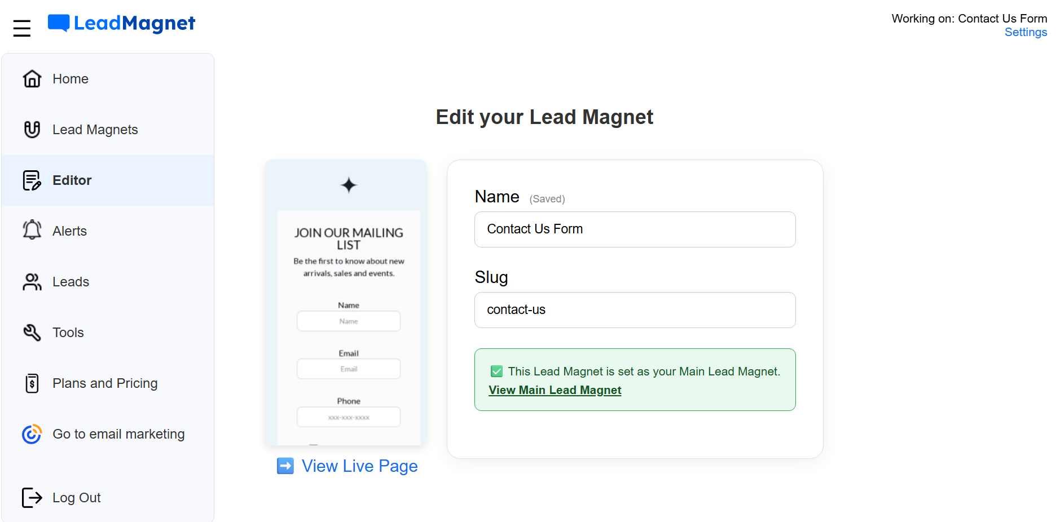Click the Tools wrench icon
Screen dimensions: 1056x522
[x=32, y=332]
